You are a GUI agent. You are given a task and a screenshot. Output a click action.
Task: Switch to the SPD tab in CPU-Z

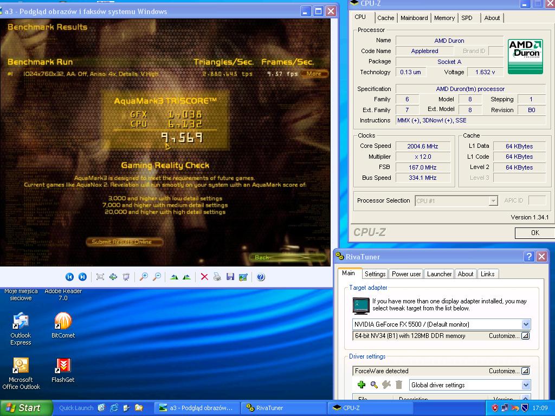click(467, 18)
